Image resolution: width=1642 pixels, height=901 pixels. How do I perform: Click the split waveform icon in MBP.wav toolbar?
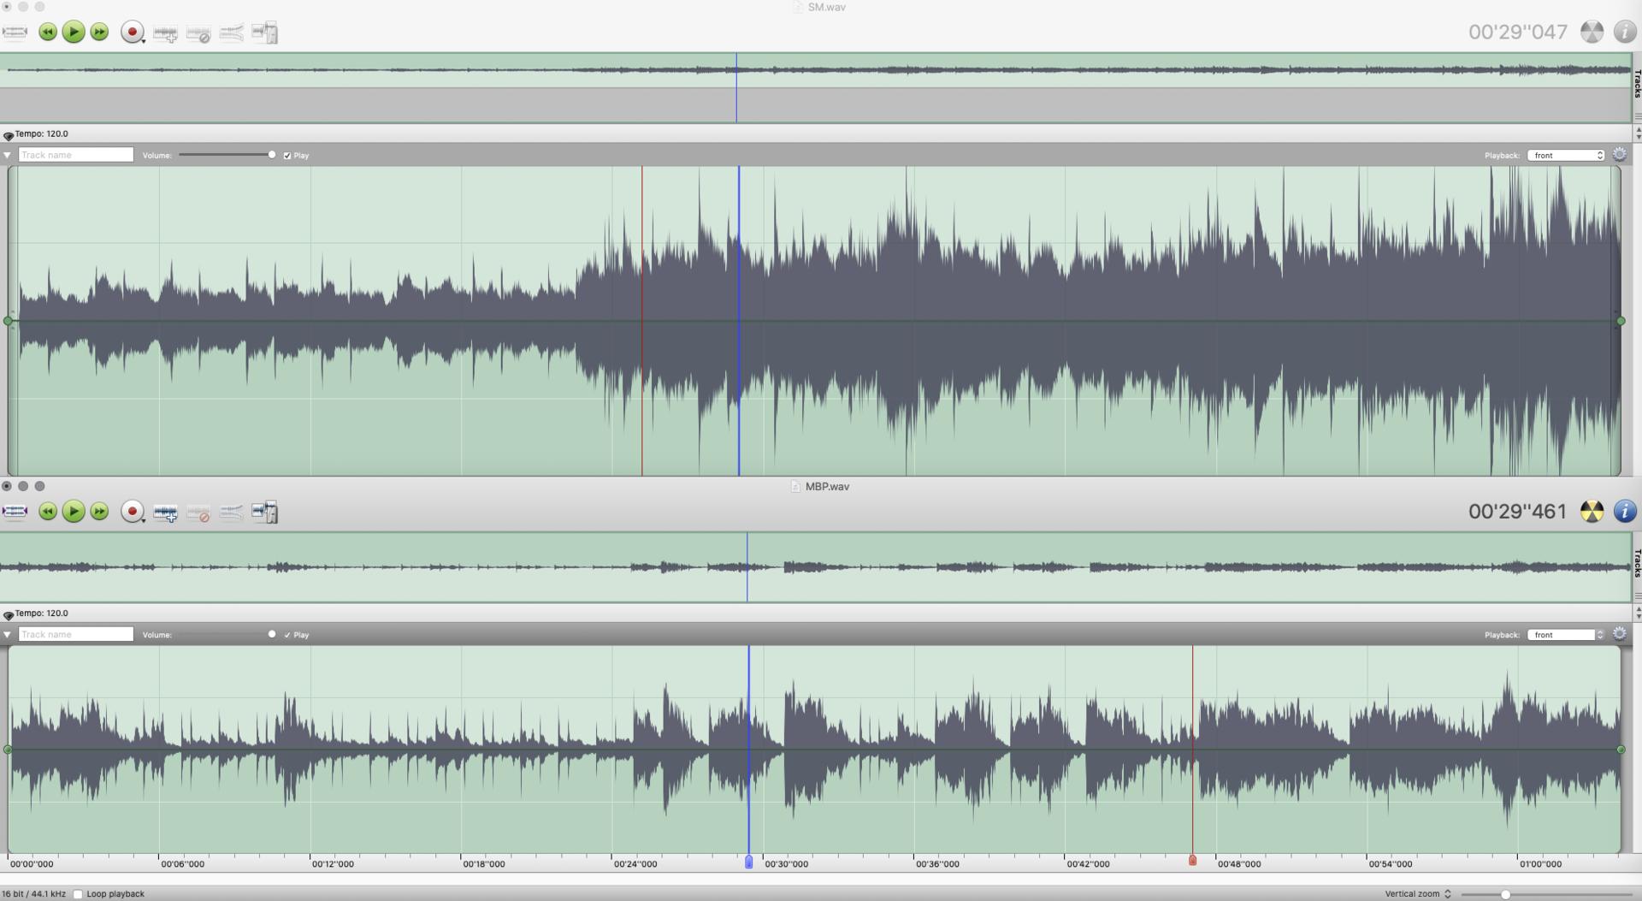click(x=265, y=512)
